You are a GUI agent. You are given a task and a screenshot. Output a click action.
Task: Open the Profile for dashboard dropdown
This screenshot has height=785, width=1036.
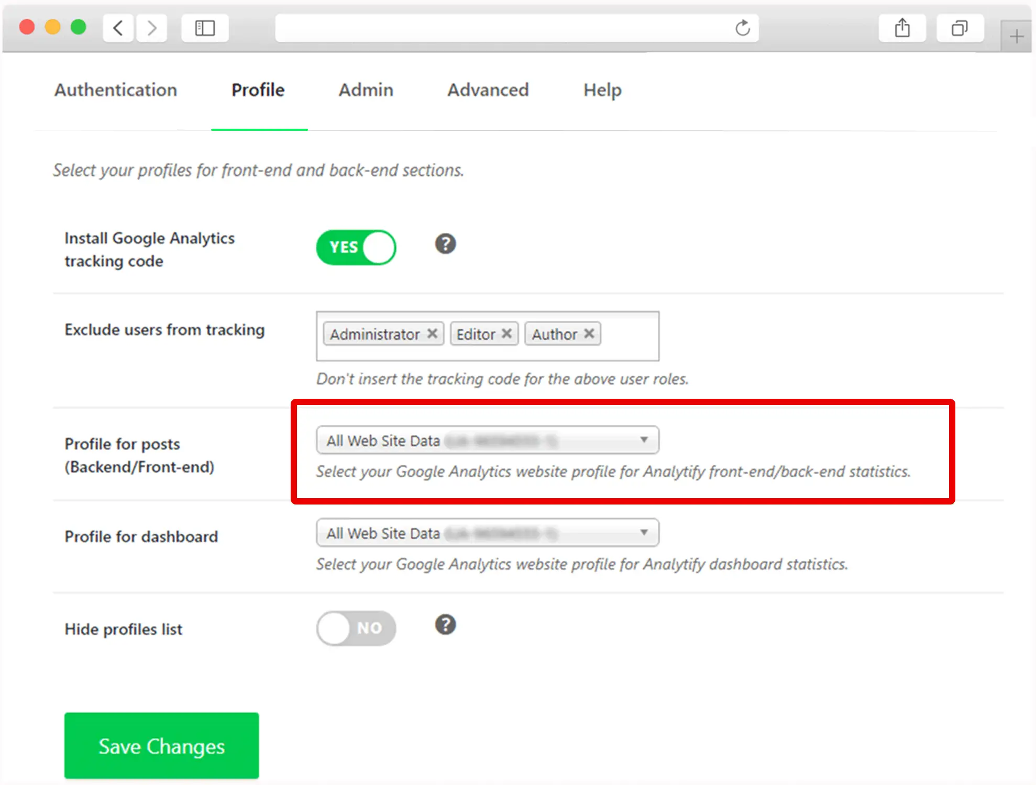point(488,533)
